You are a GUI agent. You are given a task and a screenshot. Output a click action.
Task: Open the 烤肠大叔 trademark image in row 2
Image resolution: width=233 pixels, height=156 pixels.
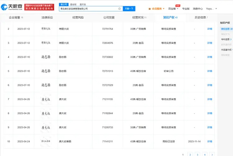coord(46,29)
